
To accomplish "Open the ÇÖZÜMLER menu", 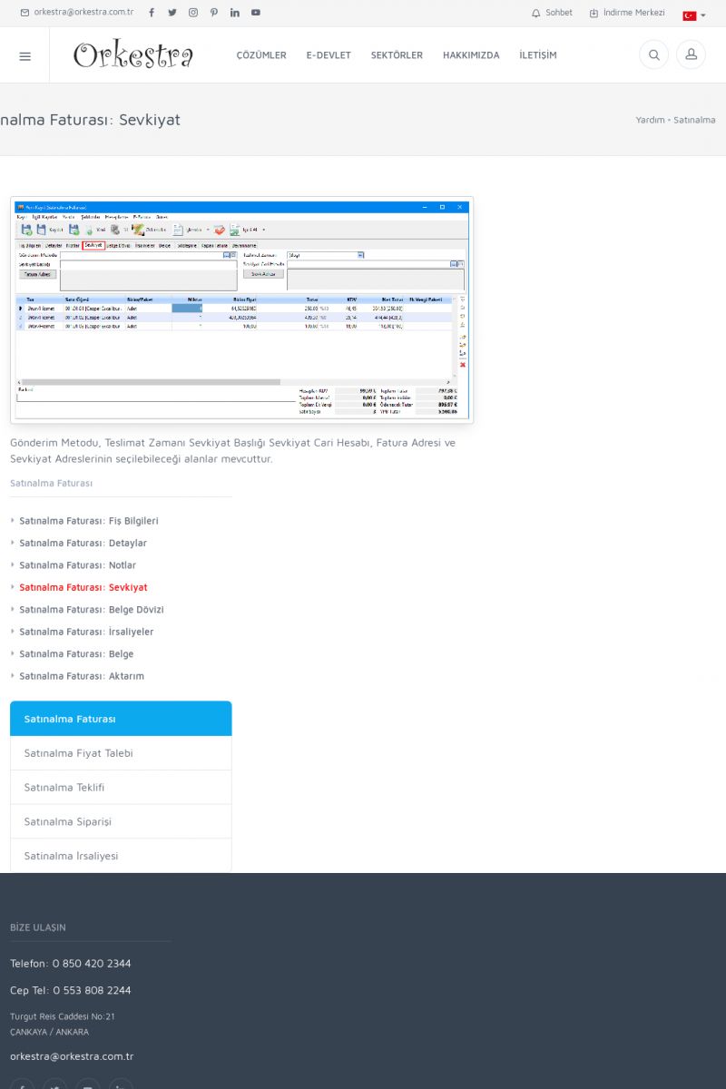I will (261, 55).
